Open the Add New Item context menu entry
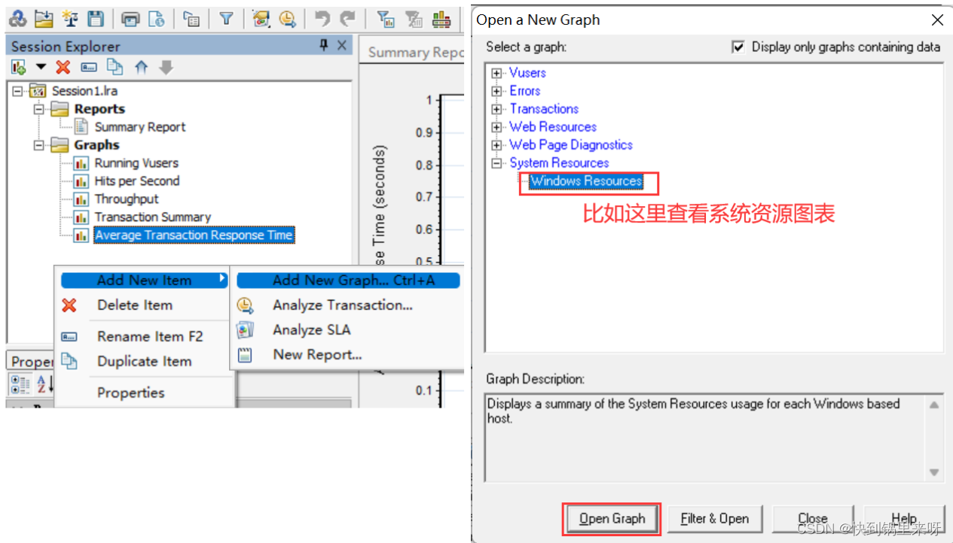This screenshot has width=953, height=543. (x=144, y=281)
